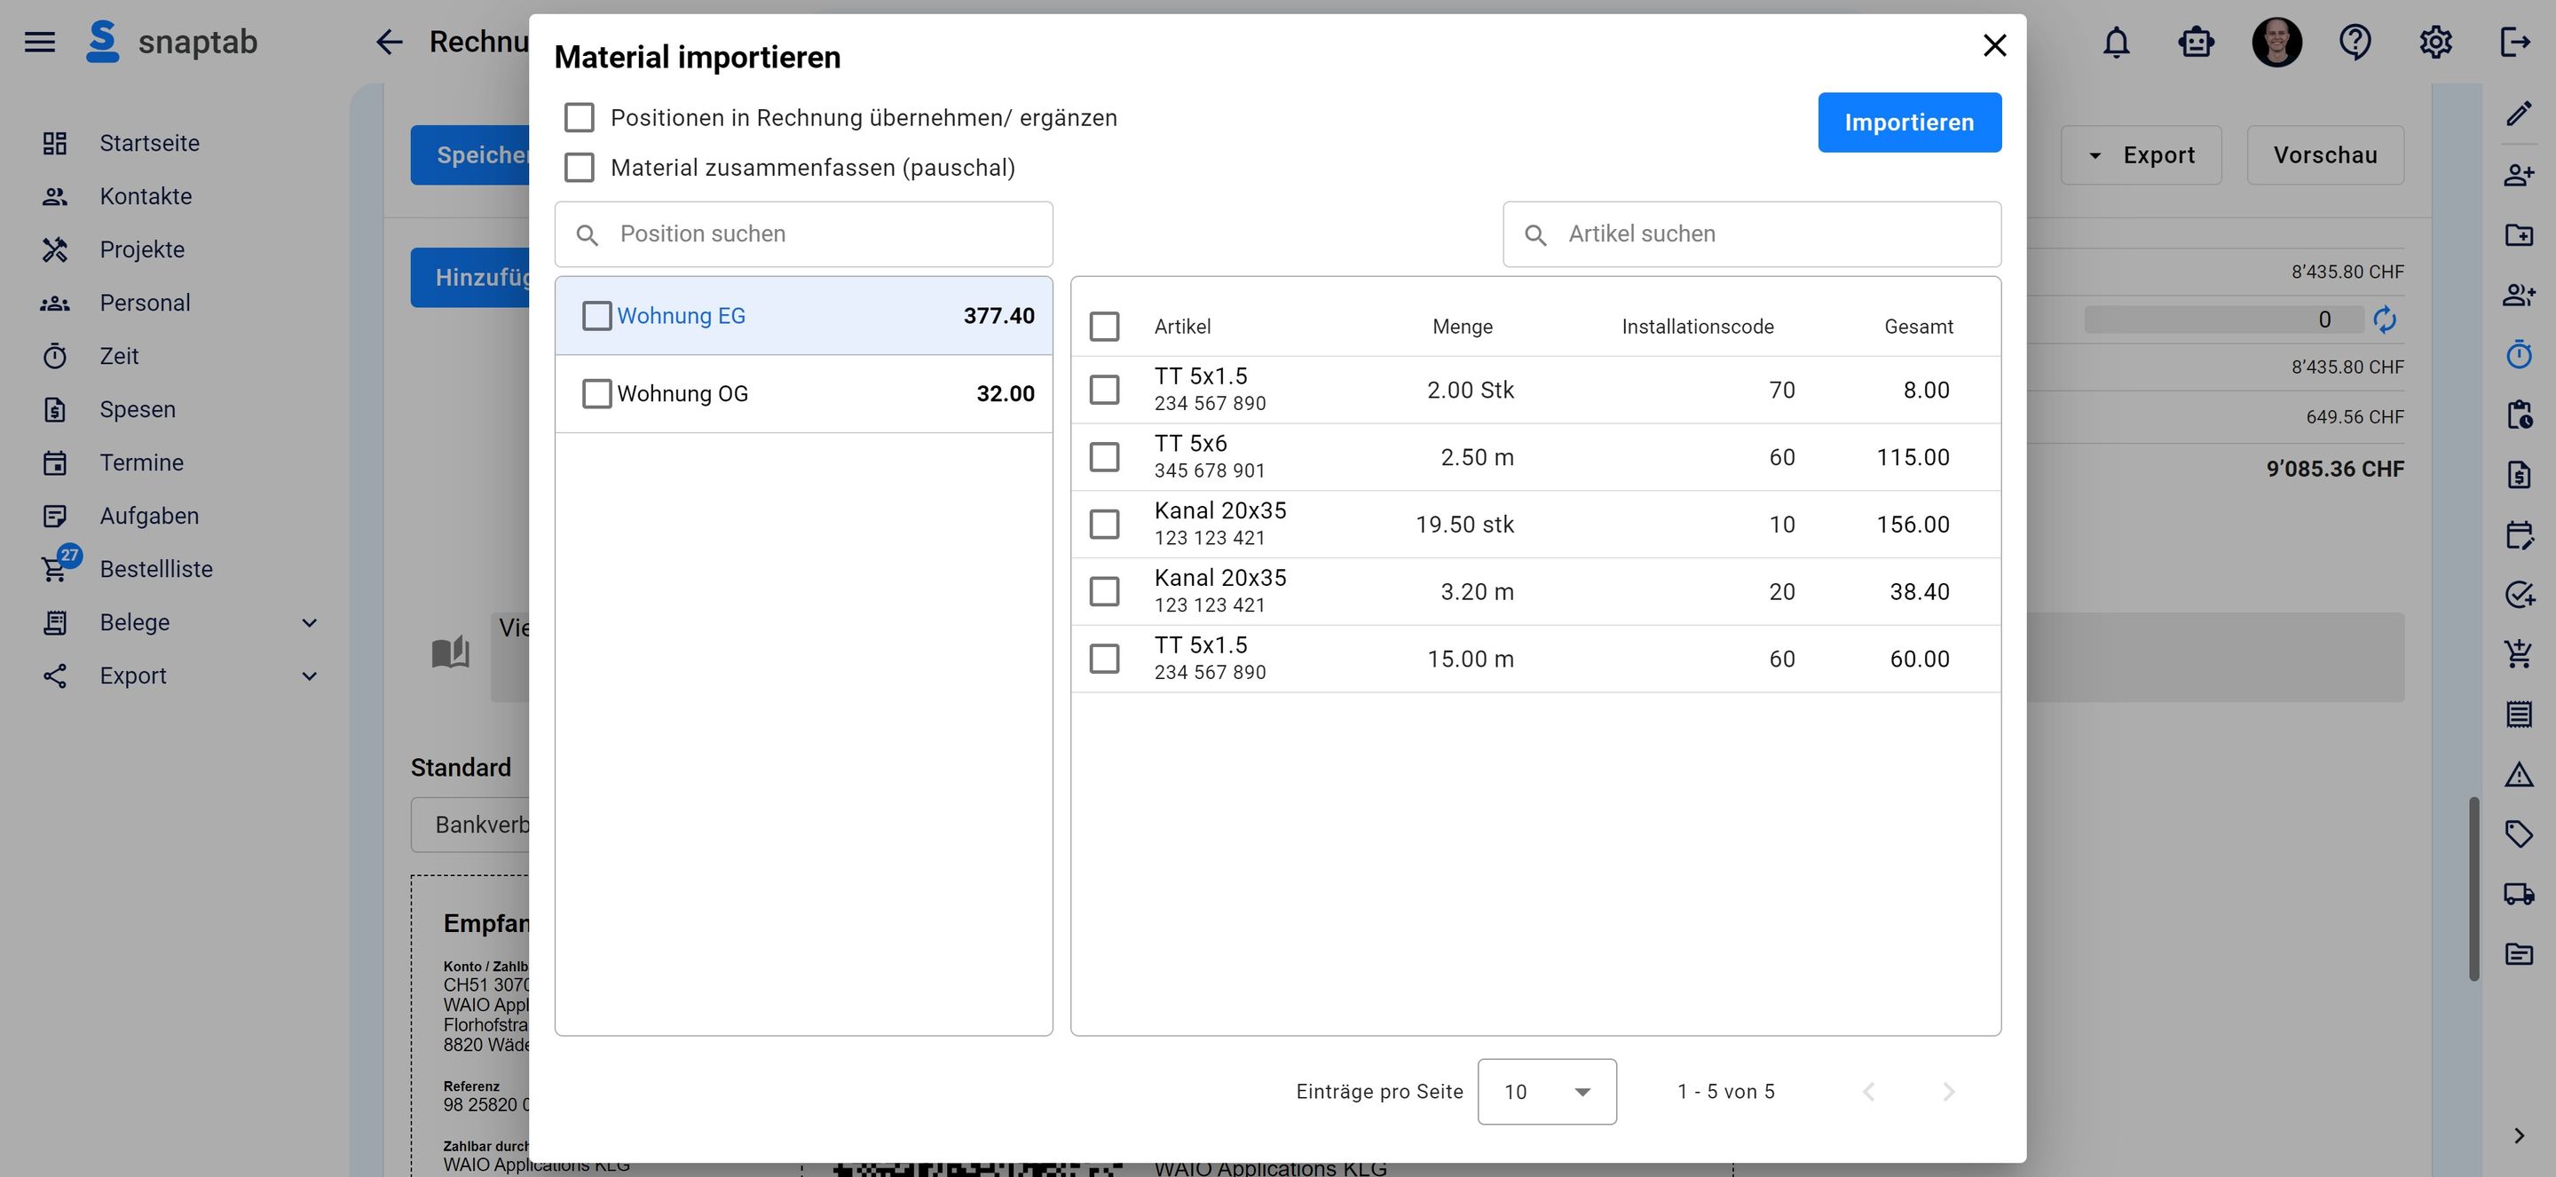Select the Wohnung EG position link
The height and width of the screenshot is (1177, 2556).
click(681, 316)
